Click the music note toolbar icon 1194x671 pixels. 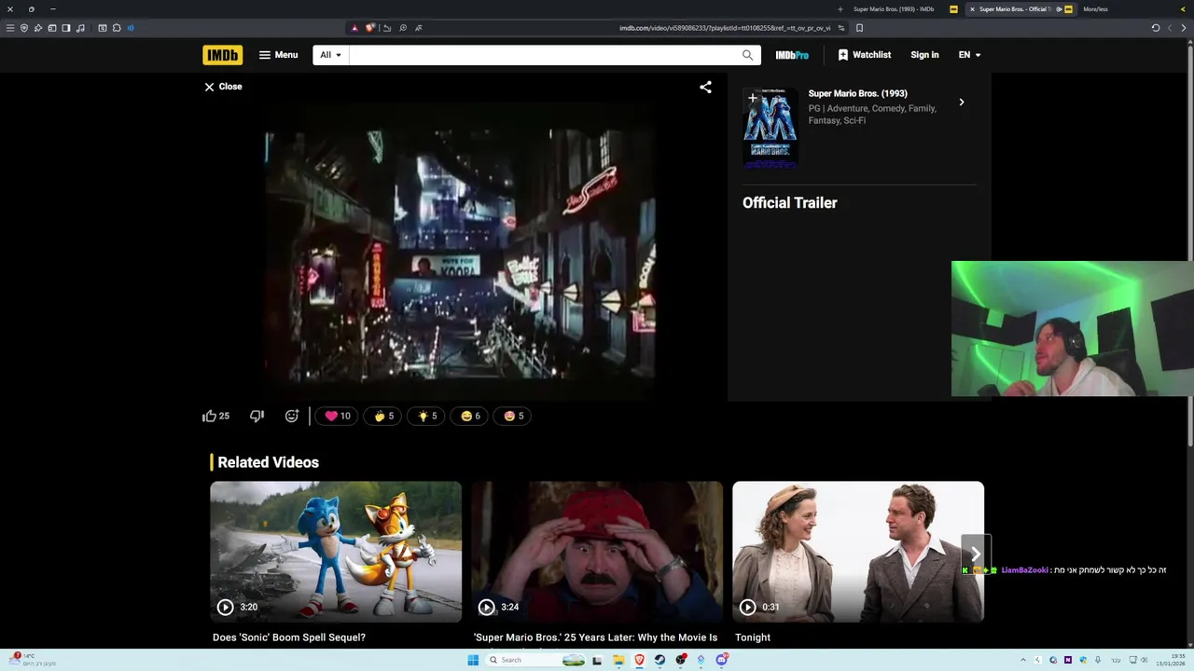80,28
